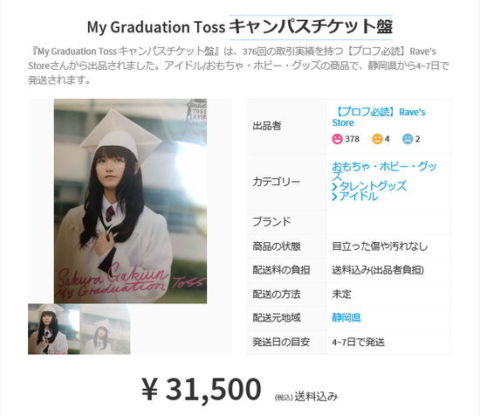Go to the アイドル subcategory

pos(358,196)
